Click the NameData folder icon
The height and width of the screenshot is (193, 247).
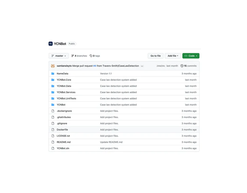(x=53, y=74)
